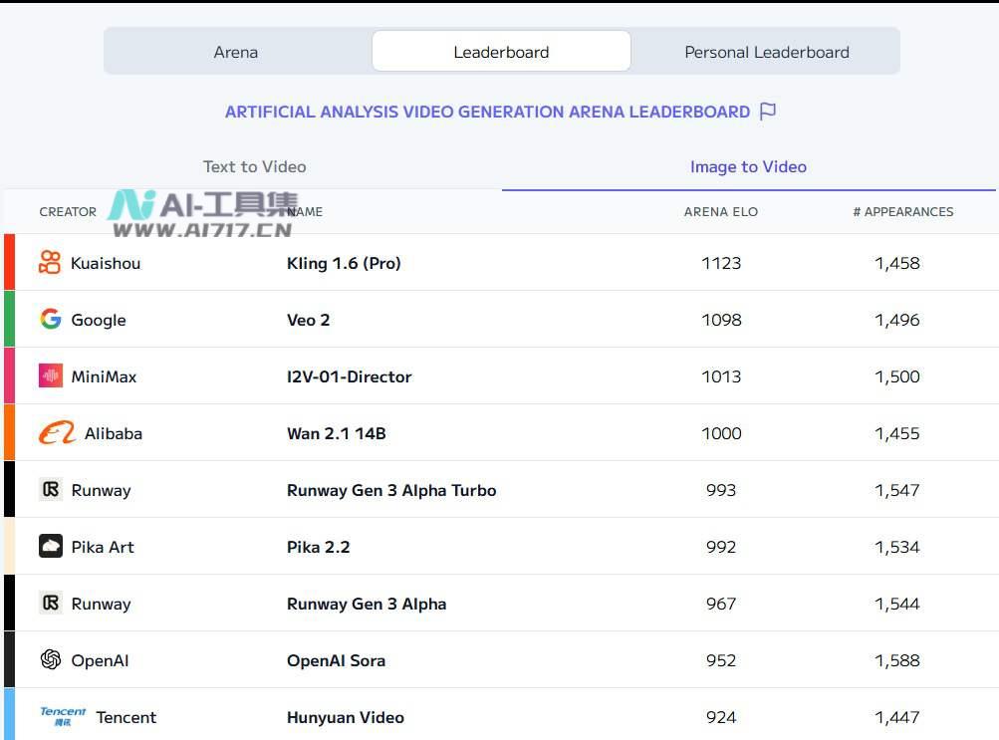The image size is (999, 740).
Task: Select the Arena ELO value 992
Action: point(721,547)
